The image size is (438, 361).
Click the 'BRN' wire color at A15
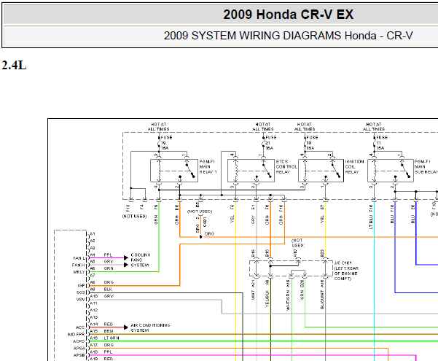pyautogui.click(x=109, y=331)
